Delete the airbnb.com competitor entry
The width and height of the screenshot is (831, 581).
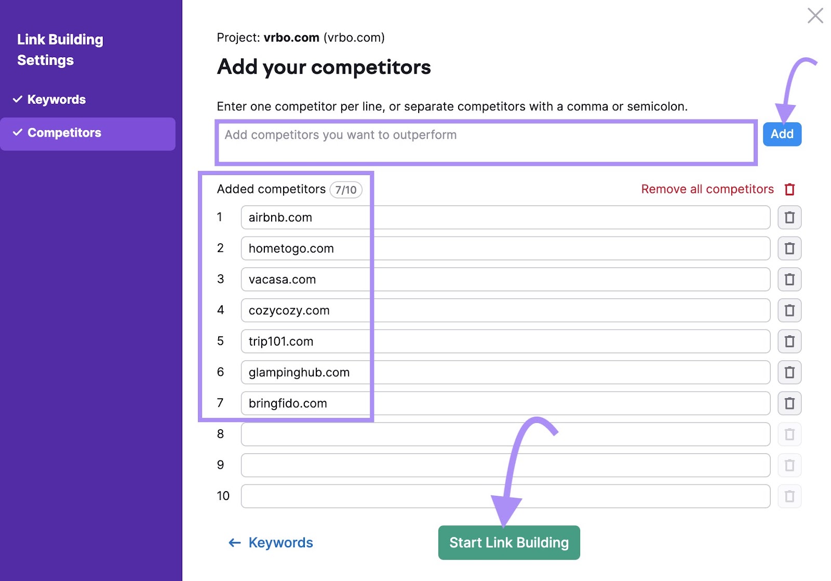(x=789, y=217)
